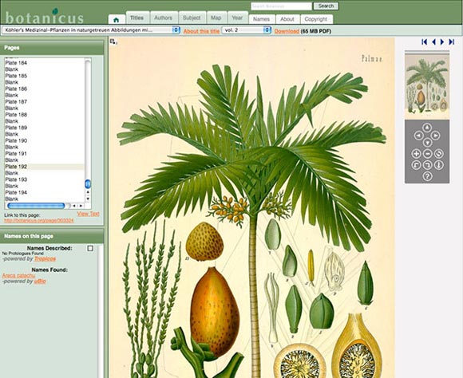
Task: Zoom in on the plate image
Action: (416, 153)
